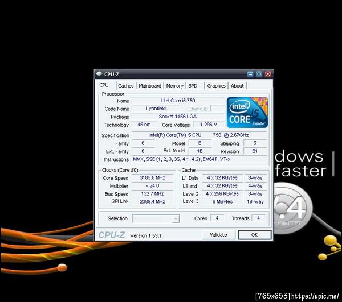Close the CPU-Z window
Image resolution: width=342 pixels, height=302 pixels.
coord(268,74)
